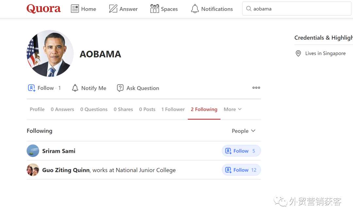Screen dimensions: 353x217
Task: Click the Lives in Singapore text
Action: (x=325, y=53)
